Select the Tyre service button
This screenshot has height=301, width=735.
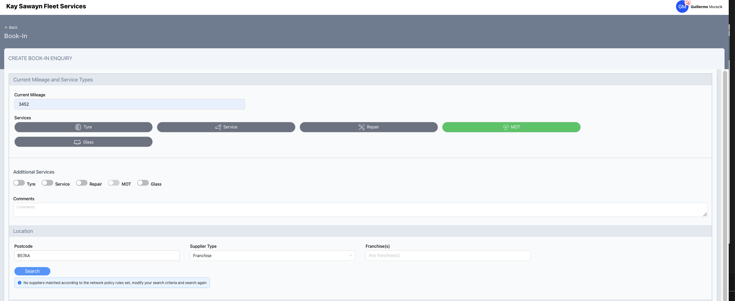(83, 127)
